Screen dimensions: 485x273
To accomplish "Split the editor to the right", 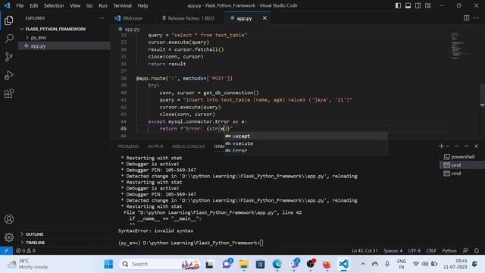I will 467,18.
